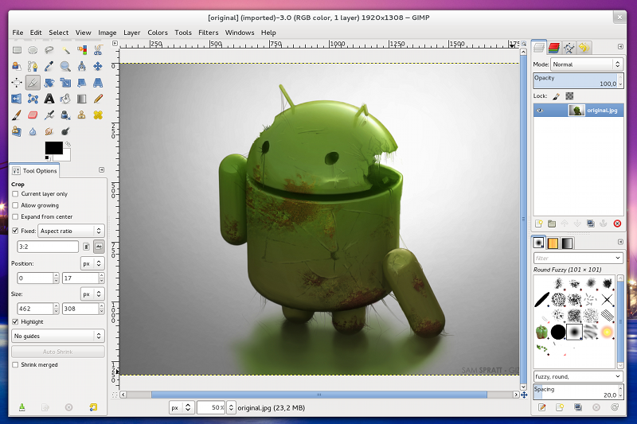
Task: Enable Allow growing checkbox
Action: 15,205
